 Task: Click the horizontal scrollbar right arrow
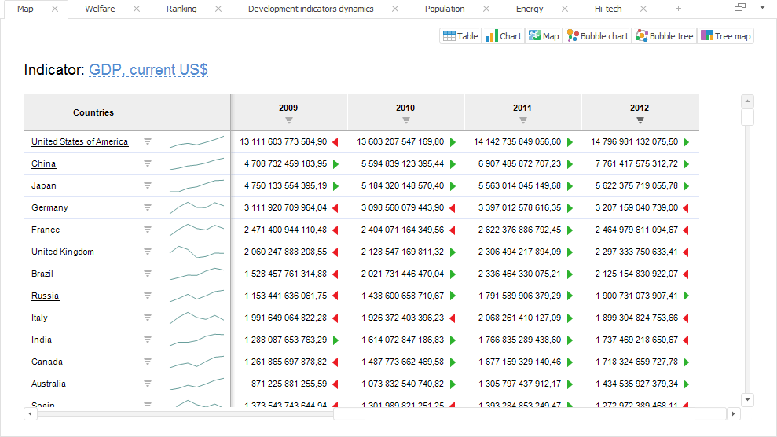click(734, 414)
